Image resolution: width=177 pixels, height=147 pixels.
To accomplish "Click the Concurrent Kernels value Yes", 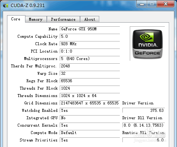I will [90, 125].
